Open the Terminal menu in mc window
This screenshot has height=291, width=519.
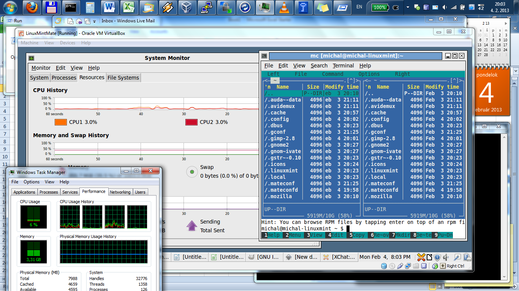(343, 66)
